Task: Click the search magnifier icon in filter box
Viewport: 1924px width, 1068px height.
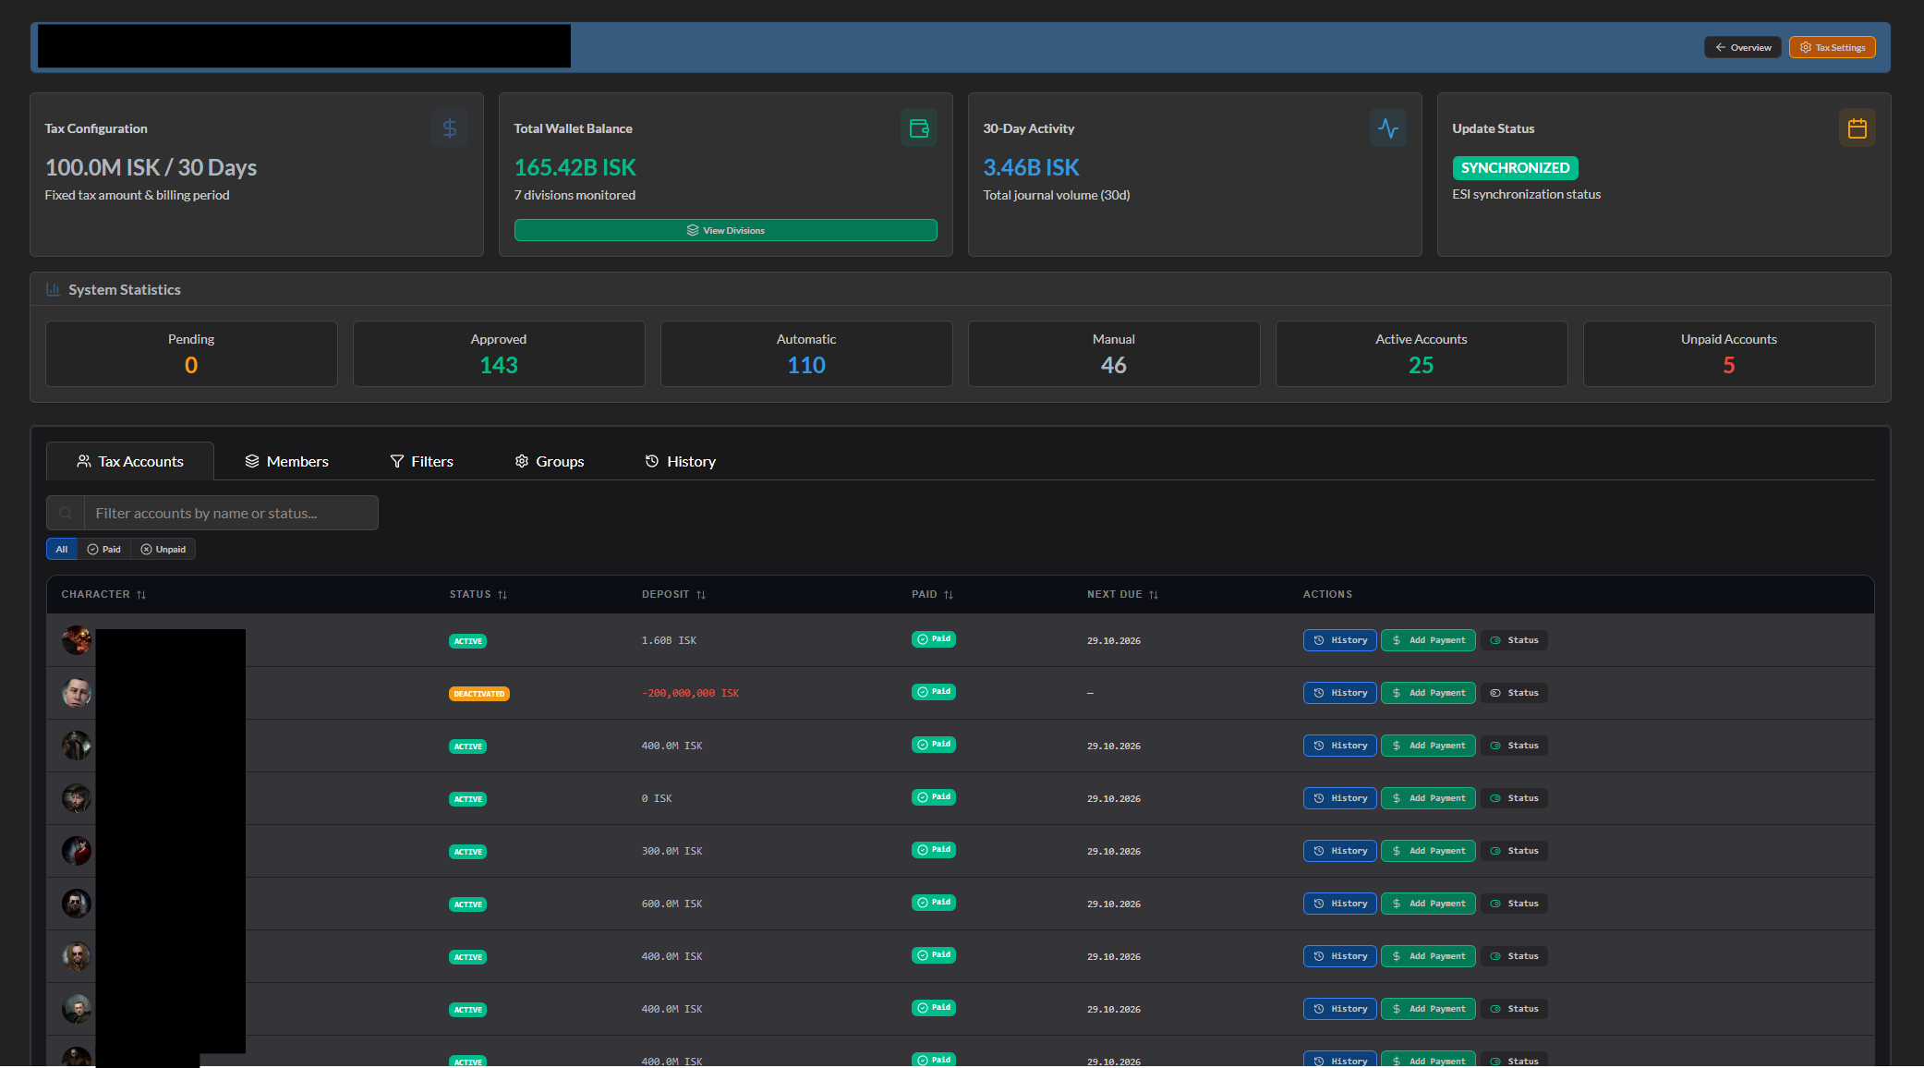Action: click(66, 513)
